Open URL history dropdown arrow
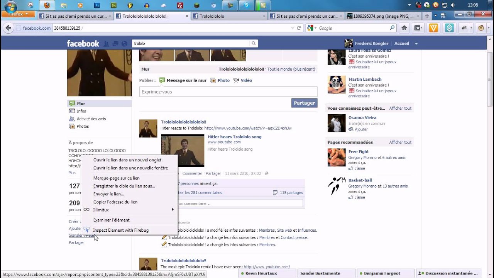Image resolution: width=494 pixels, height=278 pixels. (x=293, y=28)
